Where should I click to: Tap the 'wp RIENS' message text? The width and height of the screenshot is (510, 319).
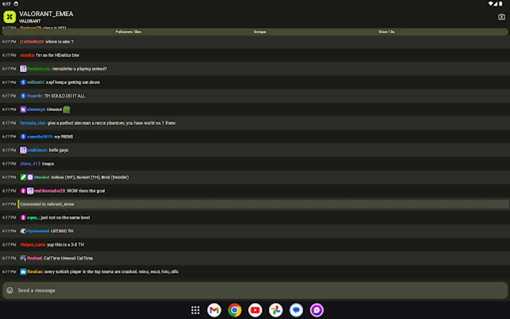coord(63,136)
